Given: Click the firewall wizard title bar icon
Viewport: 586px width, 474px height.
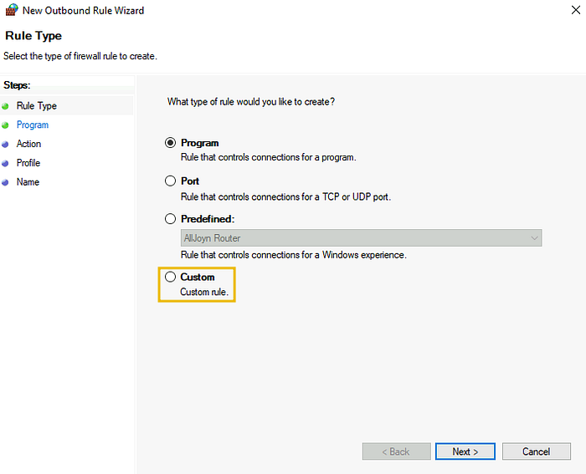Looking at the screenshot, I should tap(12, 11).
